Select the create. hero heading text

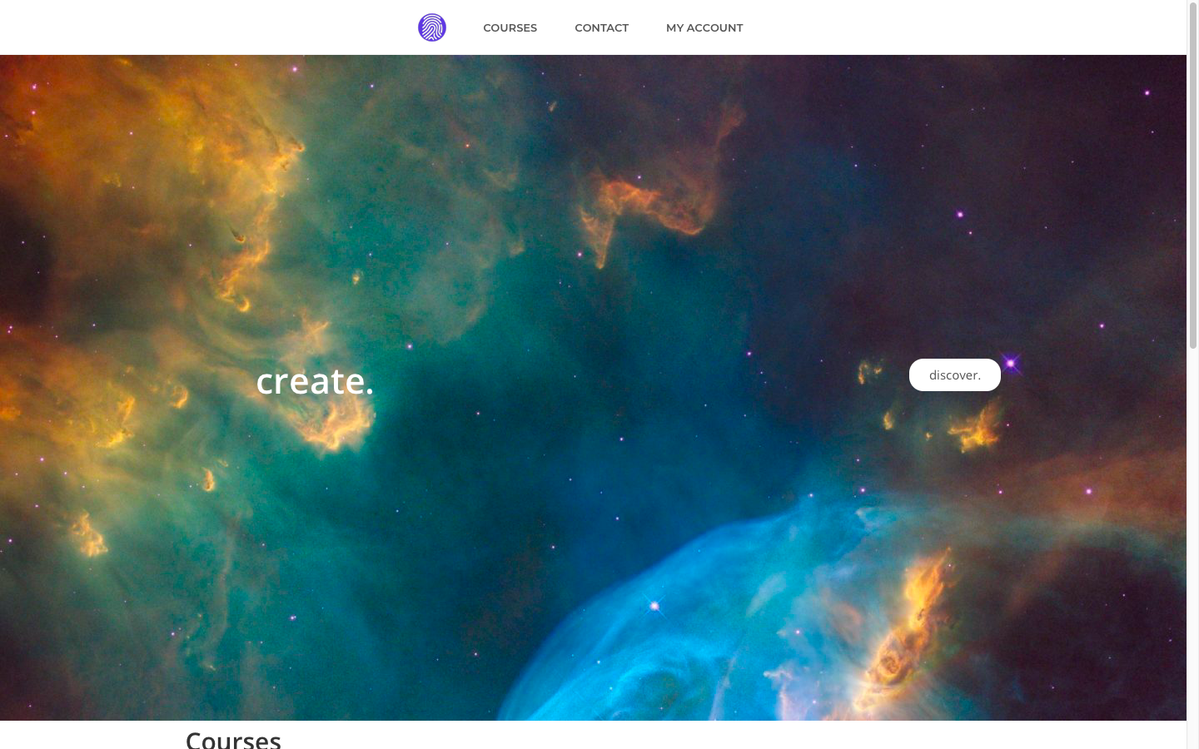(x=315, y=380)
